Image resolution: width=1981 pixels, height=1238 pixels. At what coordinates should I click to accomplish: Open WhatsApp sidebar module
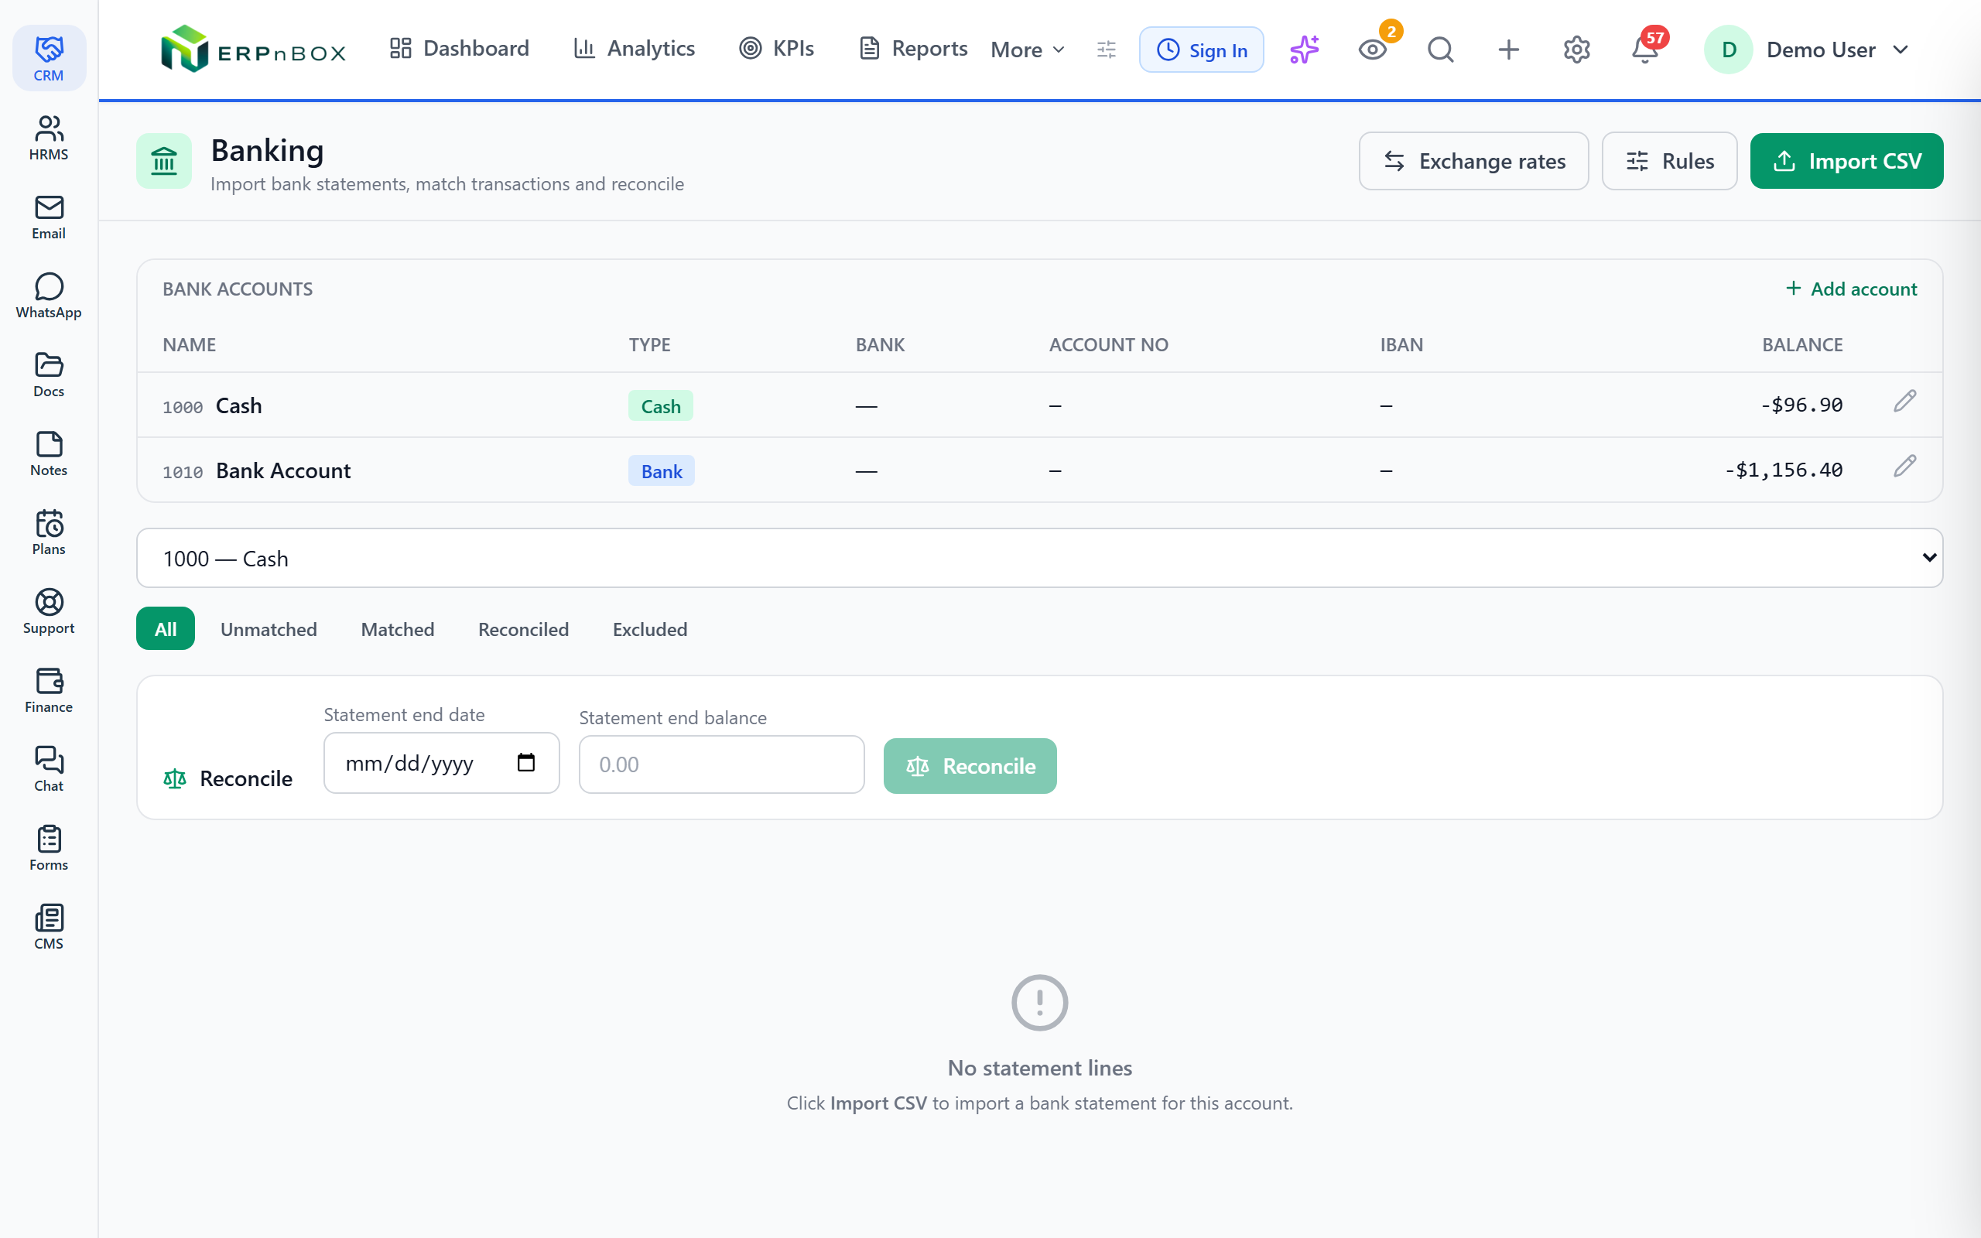coord(49,296)
